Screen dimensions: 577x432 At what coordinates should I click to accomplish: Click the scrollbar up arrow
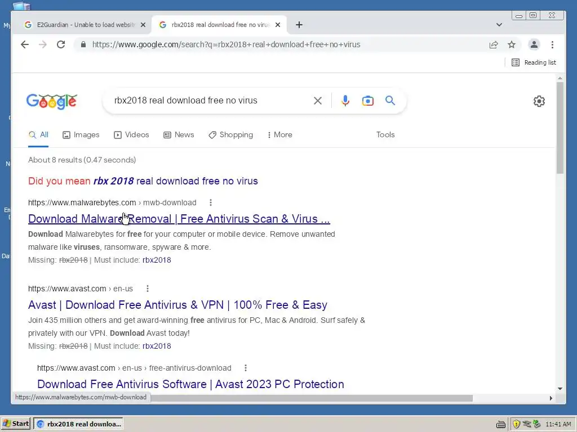pyautogui.click(x=560, y=78)
